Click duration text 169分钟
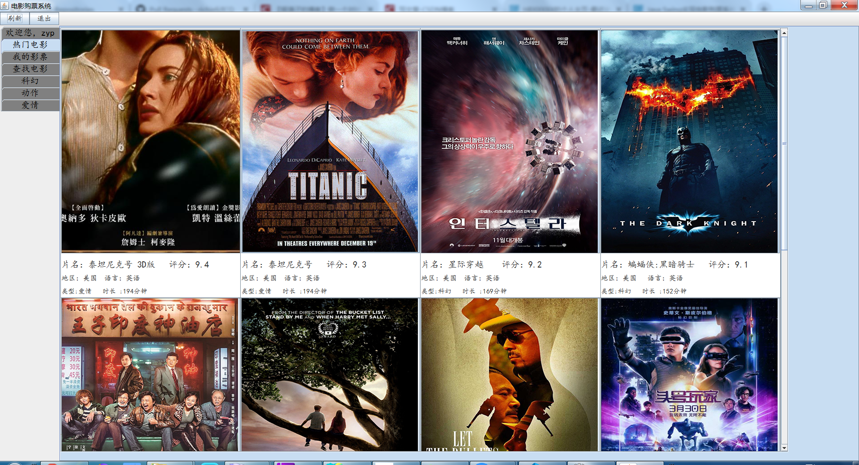This screenshot has height=465, width=859. click(494, 291)
